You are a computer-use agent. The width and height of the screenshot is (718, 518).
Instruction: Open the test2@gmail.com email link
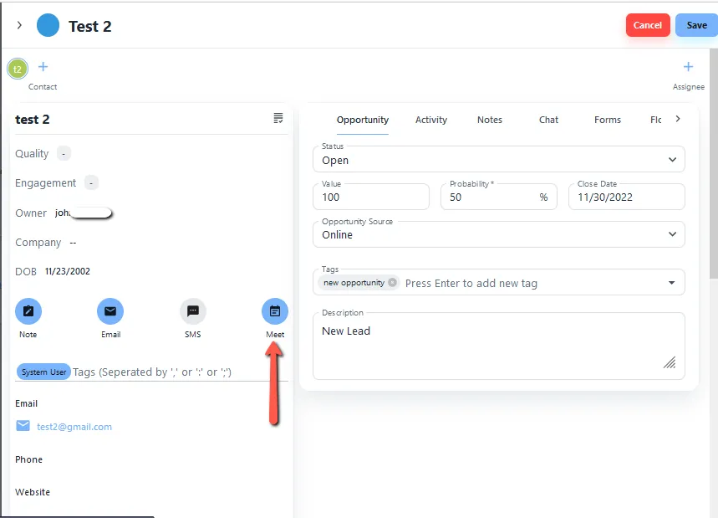pyautogui.click(x=74, y=427)
